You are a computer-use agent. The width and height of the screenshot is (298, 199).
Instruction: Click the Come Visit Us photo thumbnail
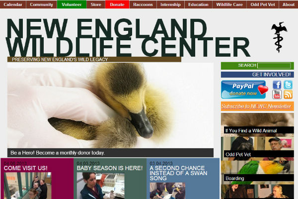27,186
